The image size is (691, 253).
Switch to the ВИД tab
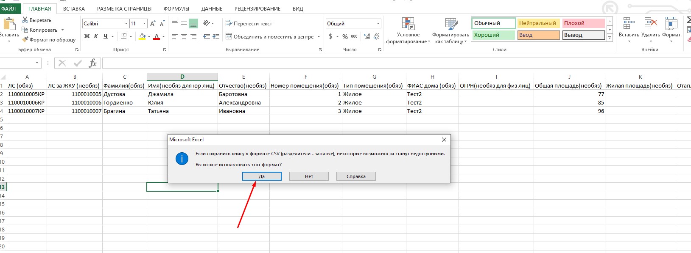tap(298, 8)
